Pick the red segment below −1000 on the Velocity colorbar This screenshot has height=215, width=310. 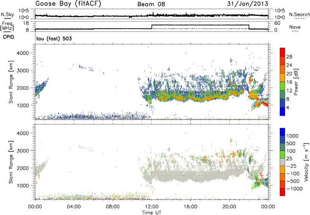click(282, 192)
